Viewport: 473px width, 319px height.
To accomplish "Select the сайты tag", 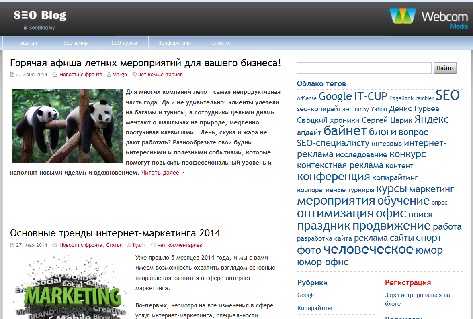I will point(402,238).
